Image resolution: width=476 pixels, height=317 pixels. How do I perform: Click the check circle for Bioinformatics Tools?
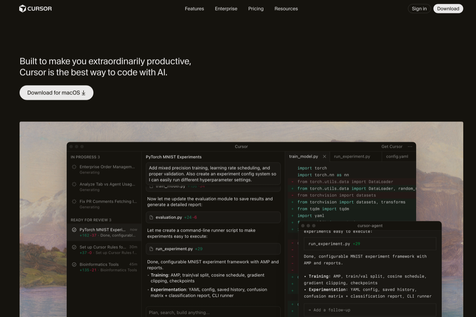coord(74,264)
